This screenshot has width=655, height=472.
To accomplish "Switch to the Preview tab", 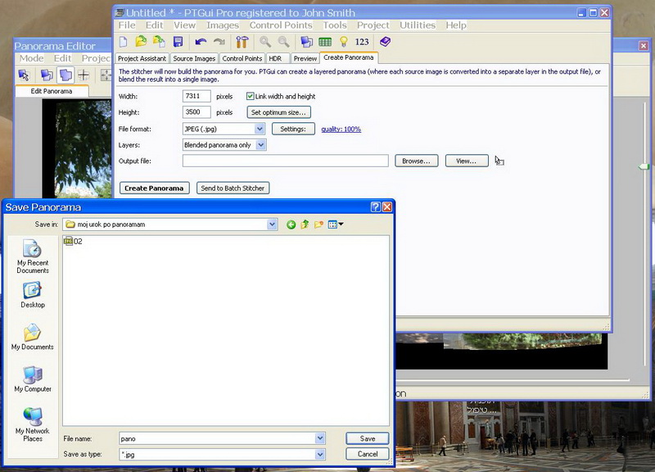I will coord(305,58).
